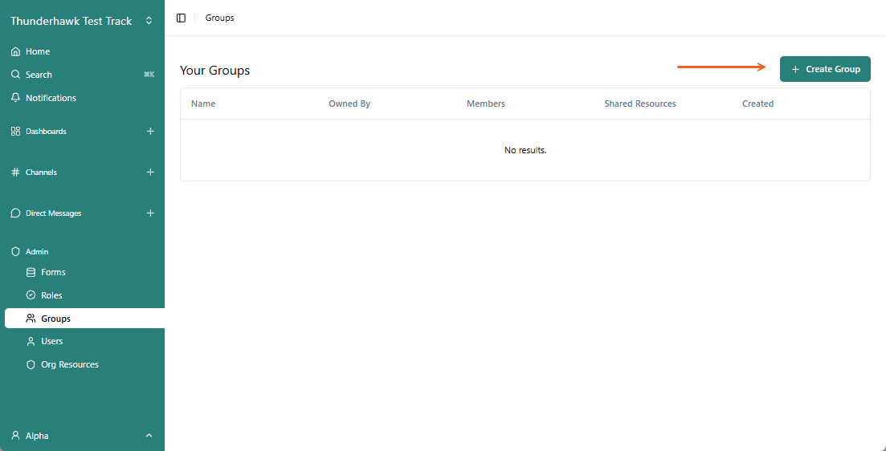Click the Roles badge check icon
The width and height of the screenshot is (886, 451).
point(31,295)
